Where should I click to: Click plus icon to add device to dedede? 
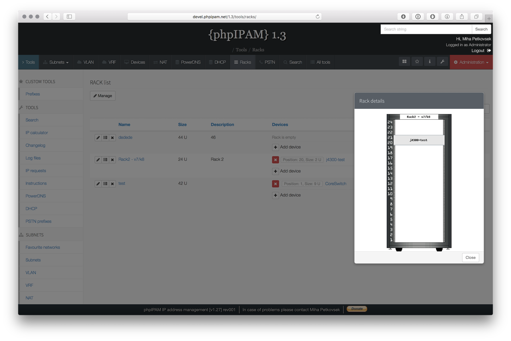(x=276, y=147)
